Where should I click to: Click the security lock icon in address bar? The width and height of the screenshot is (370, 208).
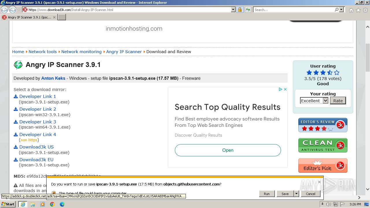click(240, 10)
